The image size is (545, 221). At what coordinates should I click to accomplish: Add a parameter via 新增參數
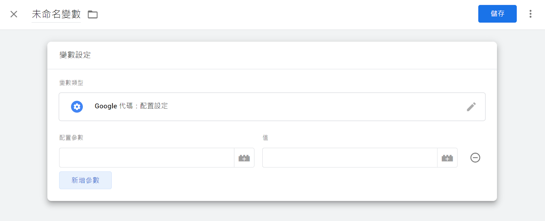coord(85,180)
